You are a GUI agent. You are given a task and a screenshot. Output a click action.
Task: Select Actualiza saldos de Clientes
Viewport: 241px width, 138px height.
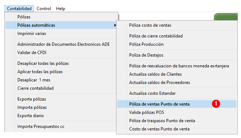coord(177,74)
